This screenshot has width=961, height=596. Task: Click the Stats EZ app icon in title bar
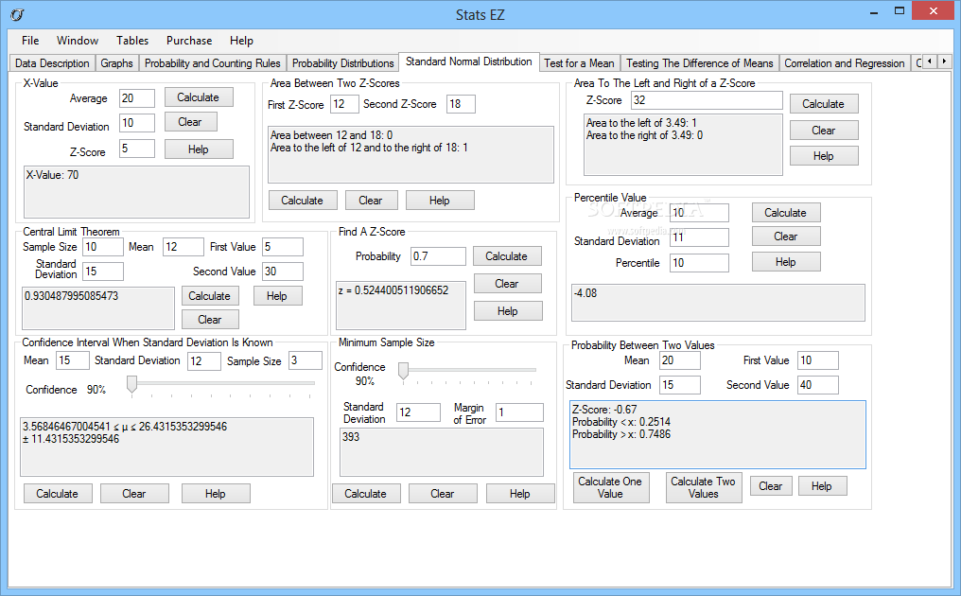click(x=17, y=15)
